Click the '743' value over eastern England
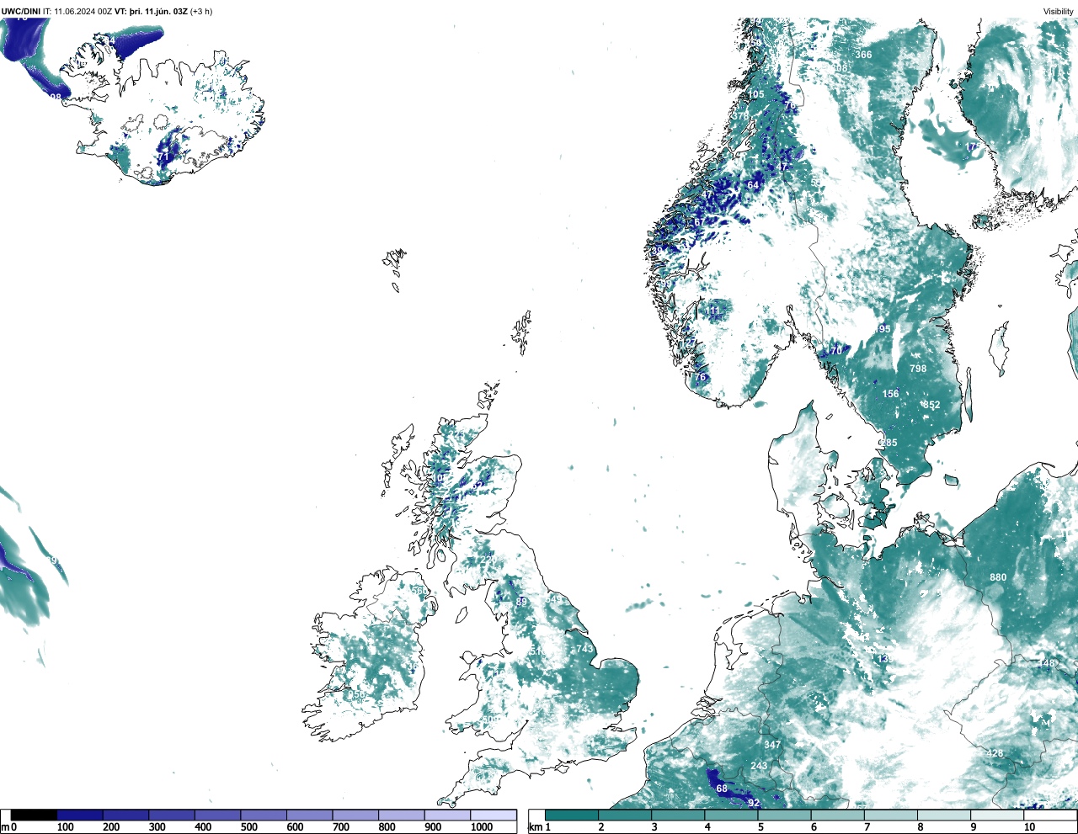This screenshot has height=834, width=1078. [584, 649]
